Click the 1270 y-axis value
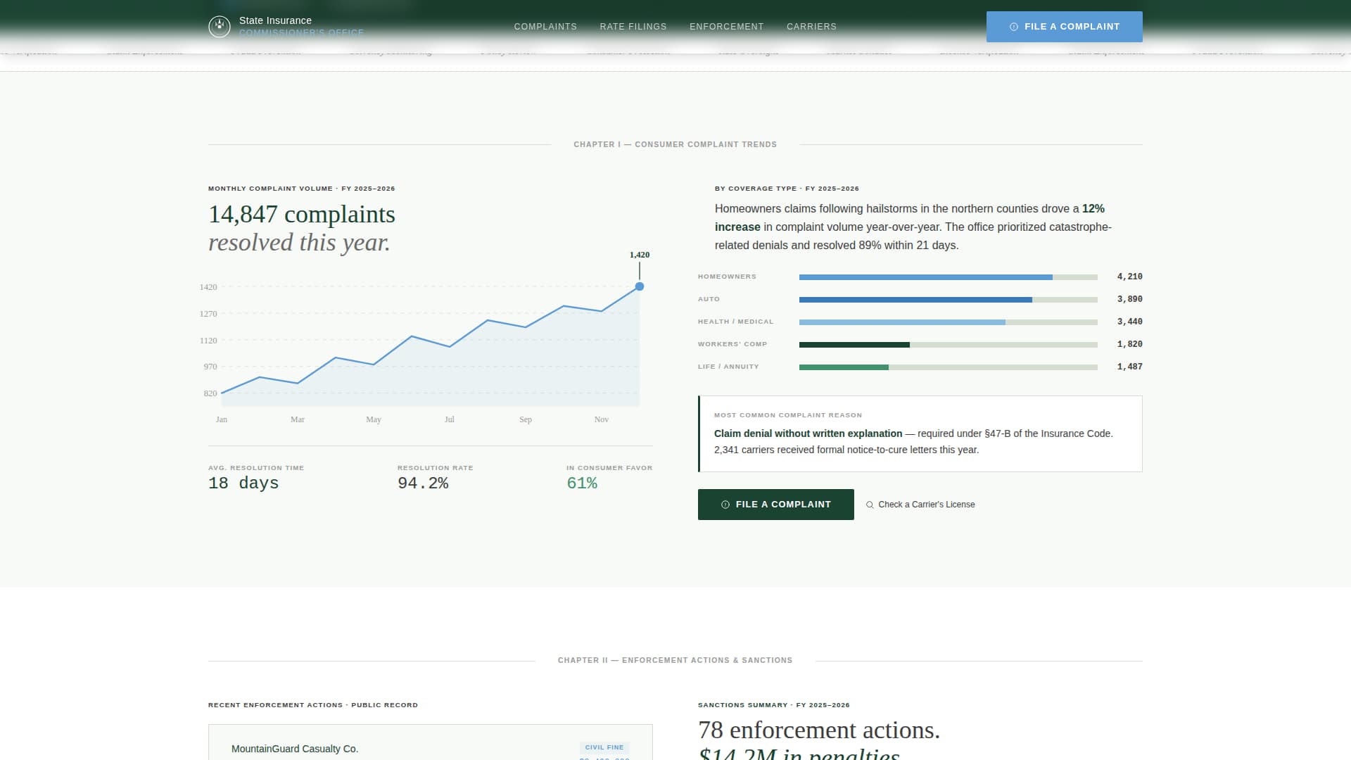The width and height of the screenshot is (1351, 760). [x=208, y=314]
